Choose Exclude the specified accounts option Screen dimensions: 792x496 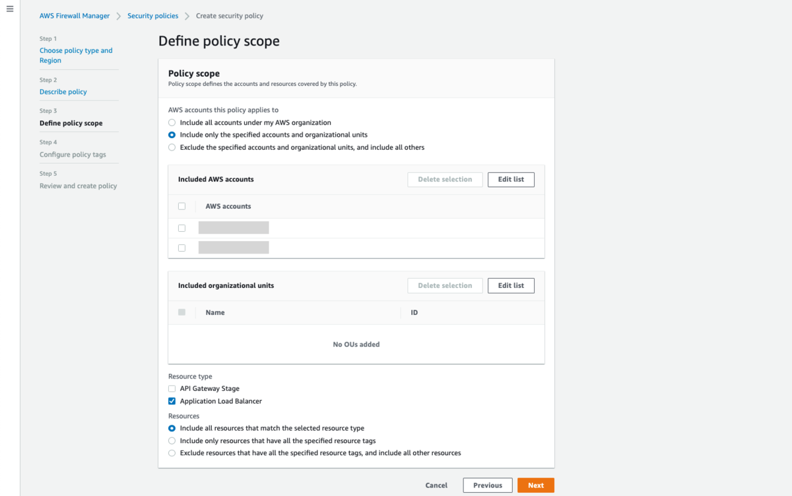(x=172, y=147)
